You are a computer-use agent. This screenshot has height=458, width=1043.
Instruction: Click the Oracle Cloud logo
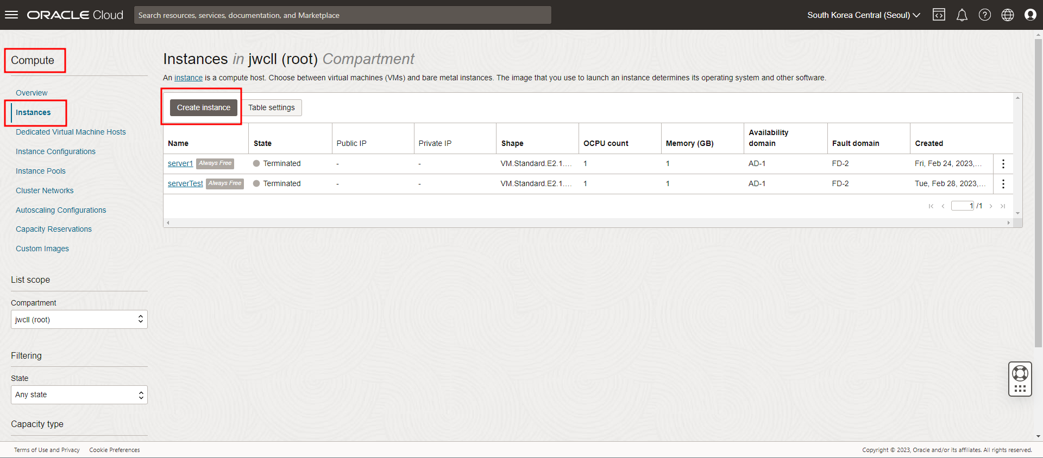point(75,15)
